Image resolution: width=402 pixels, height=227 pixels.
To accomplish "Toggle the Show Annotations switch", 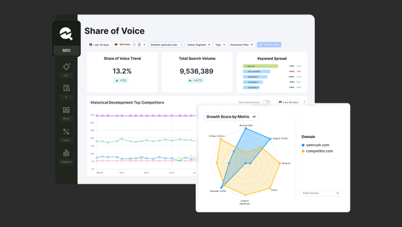I will click(x=266, y=102).
